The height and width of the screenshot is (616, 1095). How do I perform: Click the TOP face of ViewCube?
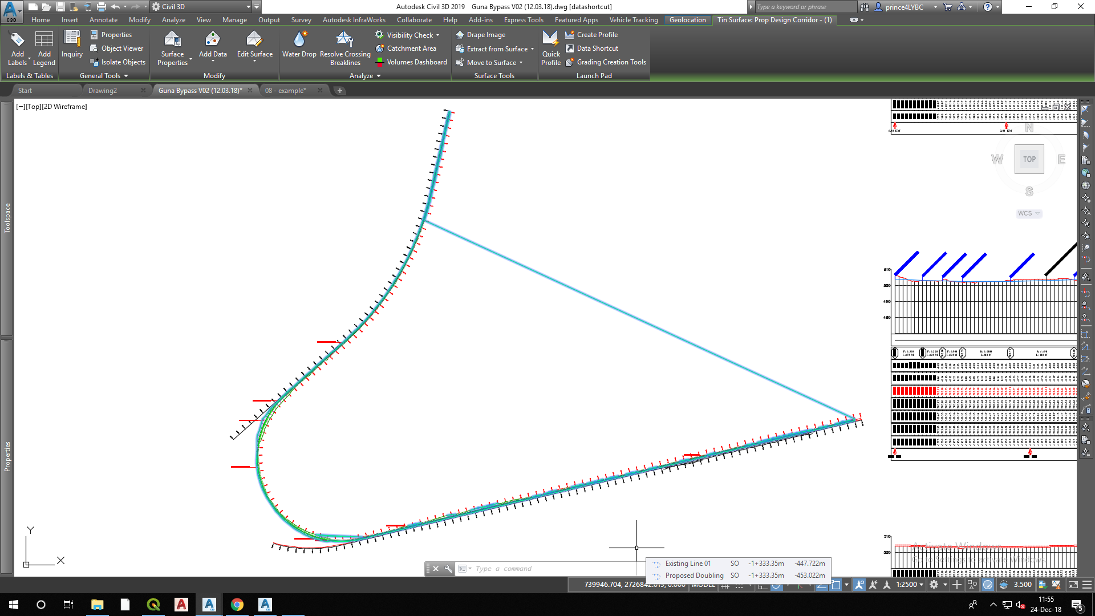1029,160
